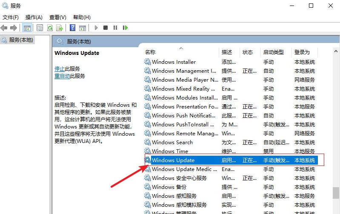Click the Restart Service icon
The height and width of the screenshot is (214, 340).
click(125, 28)
